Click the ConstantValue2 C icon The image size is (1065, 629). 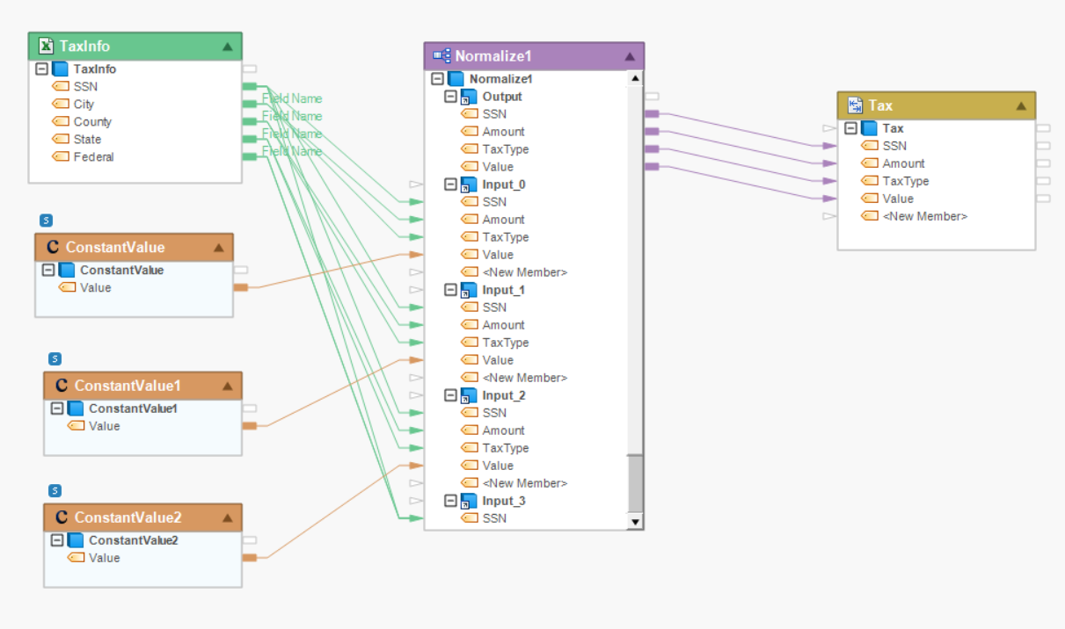[x=62, y=517]
